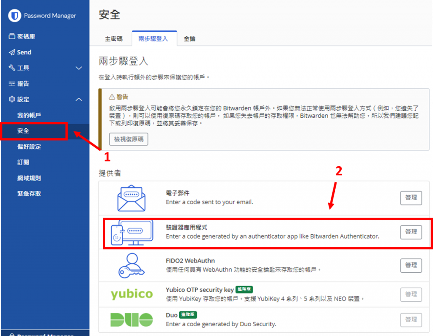Expand the 工具 menu chevron
Image resolution: width=433 pixels, height=336 pixels.
tap(79, 68)
